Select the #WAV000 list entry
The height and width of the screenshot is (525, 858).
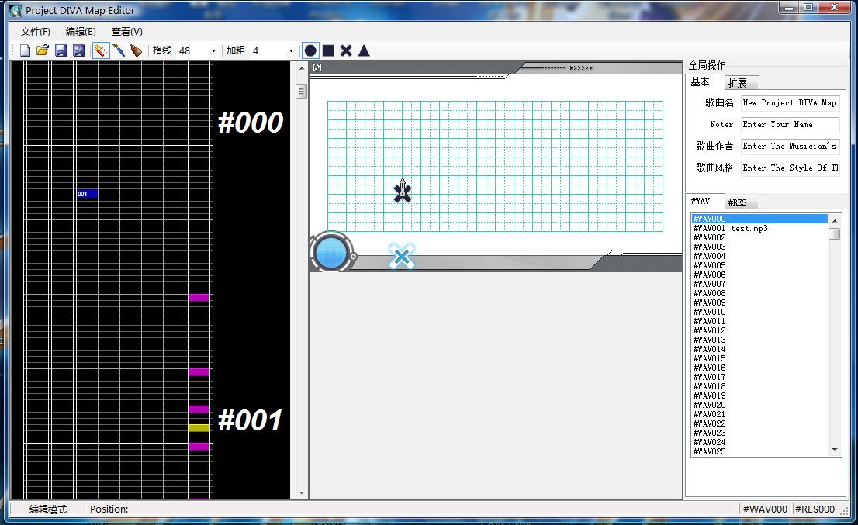tap(759, 219)
